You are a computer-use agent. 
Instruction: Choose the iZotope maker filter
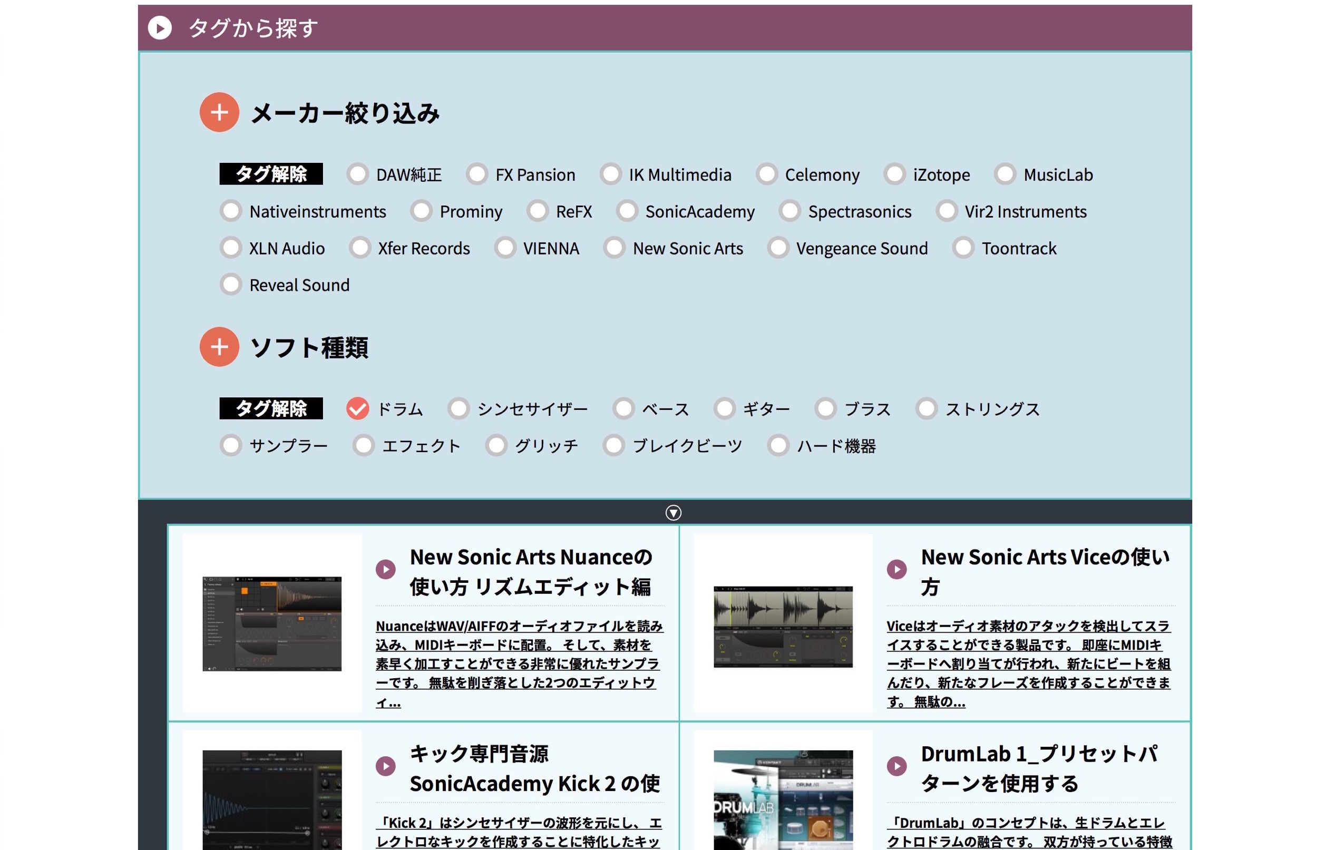pyautogui.click(x=894, y=174)
